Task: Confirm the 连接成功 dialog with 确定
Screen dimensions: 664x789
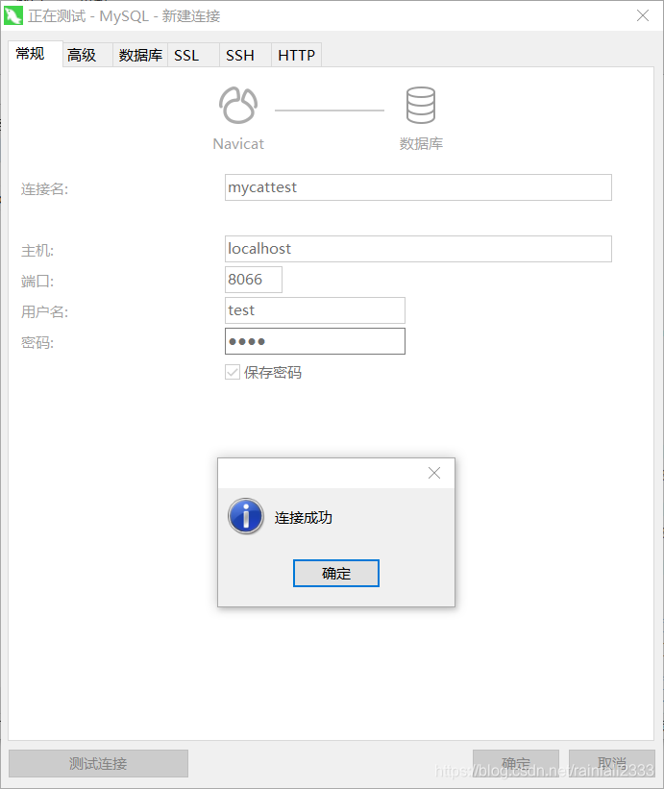Action: [x=336, y=573]
